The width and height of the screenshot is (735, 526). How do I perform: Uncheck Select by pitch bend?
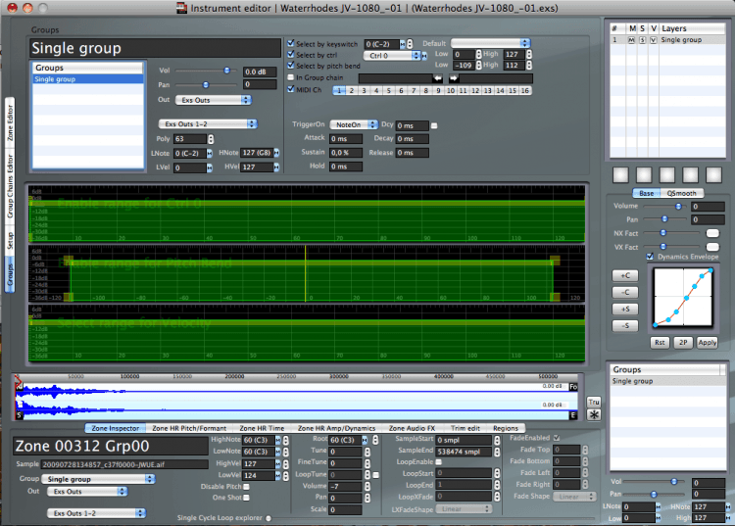291,66
